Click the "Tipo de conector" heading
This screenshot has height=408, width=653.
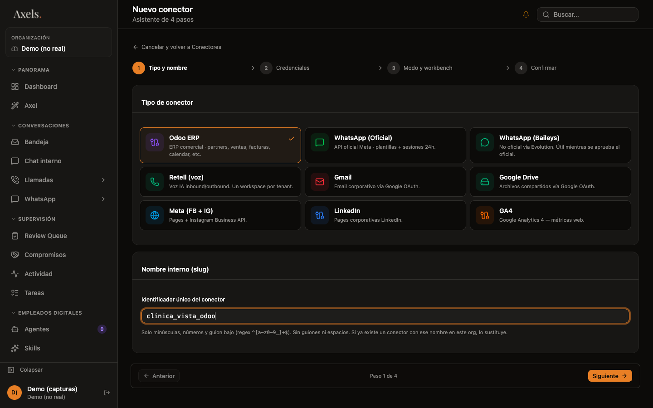tap(167, 102)
